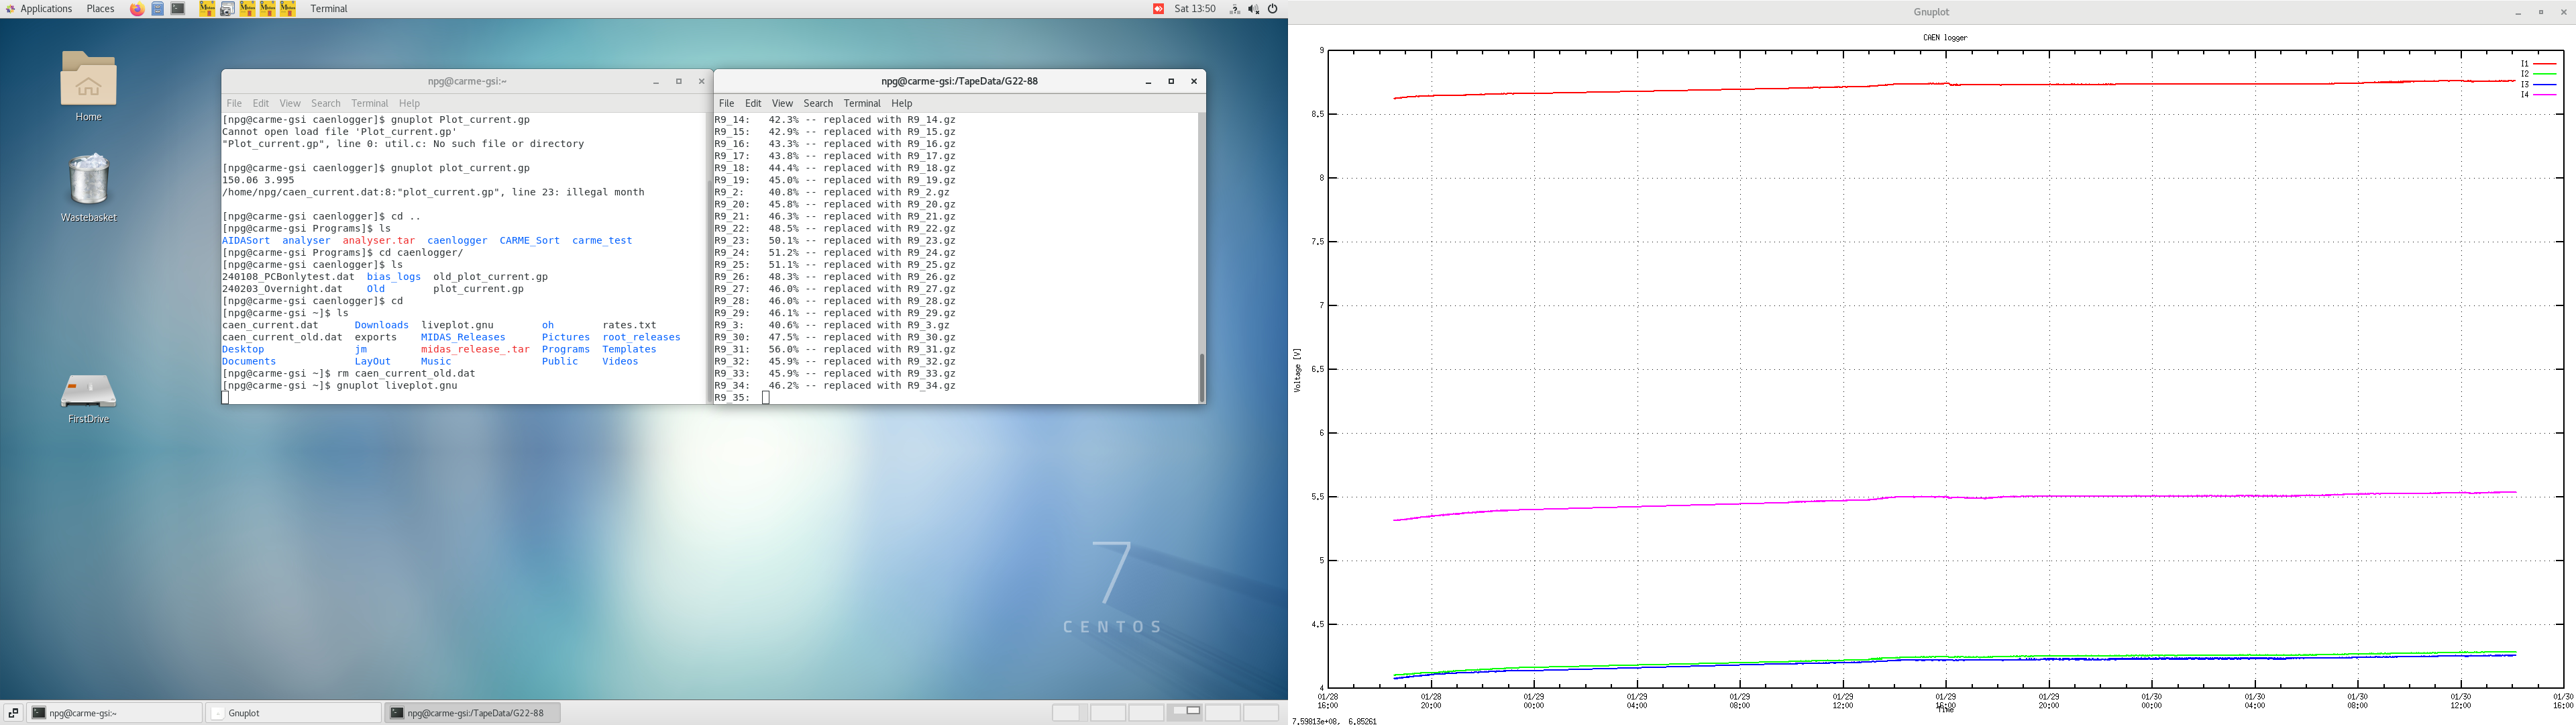The width and height of the screenshot is (2576, 725).
Task: Open the Places menu
Action: [100, 9]
